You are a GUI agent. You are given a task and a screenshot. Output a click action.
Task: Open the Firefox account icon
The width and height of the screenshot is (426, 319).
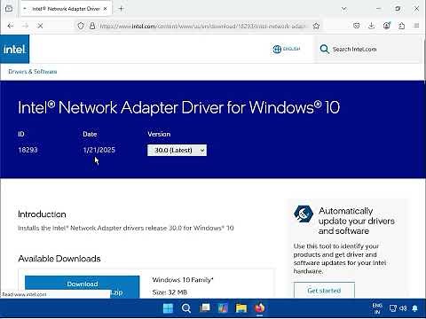387,26
